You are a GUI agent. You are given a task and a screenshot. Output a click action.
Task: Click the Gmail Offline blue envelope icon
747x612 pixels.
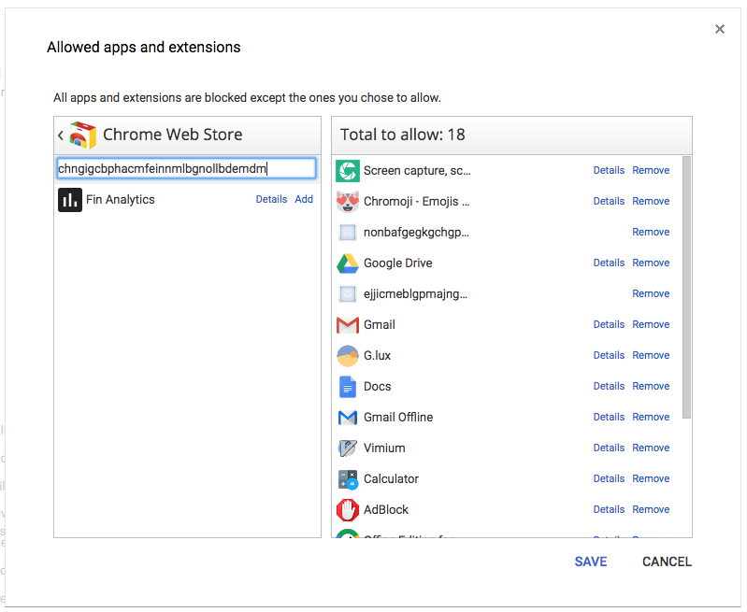tap(348, 418)
